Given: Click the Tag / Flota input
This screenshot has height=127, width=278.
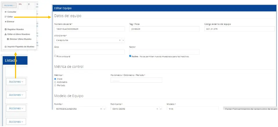Looking at the screenshot, I should point(164,29).
